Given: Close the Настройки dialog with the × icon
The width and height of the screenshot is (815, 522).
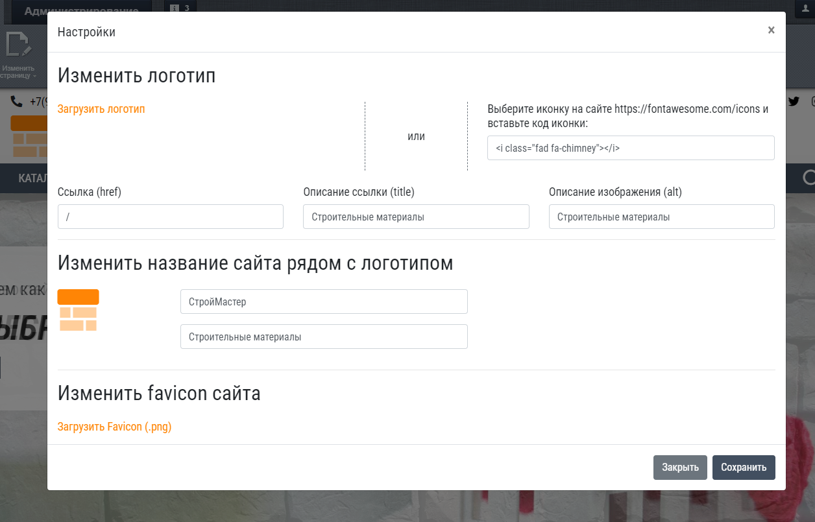Looking at the screenshot, I should [771, 30].
